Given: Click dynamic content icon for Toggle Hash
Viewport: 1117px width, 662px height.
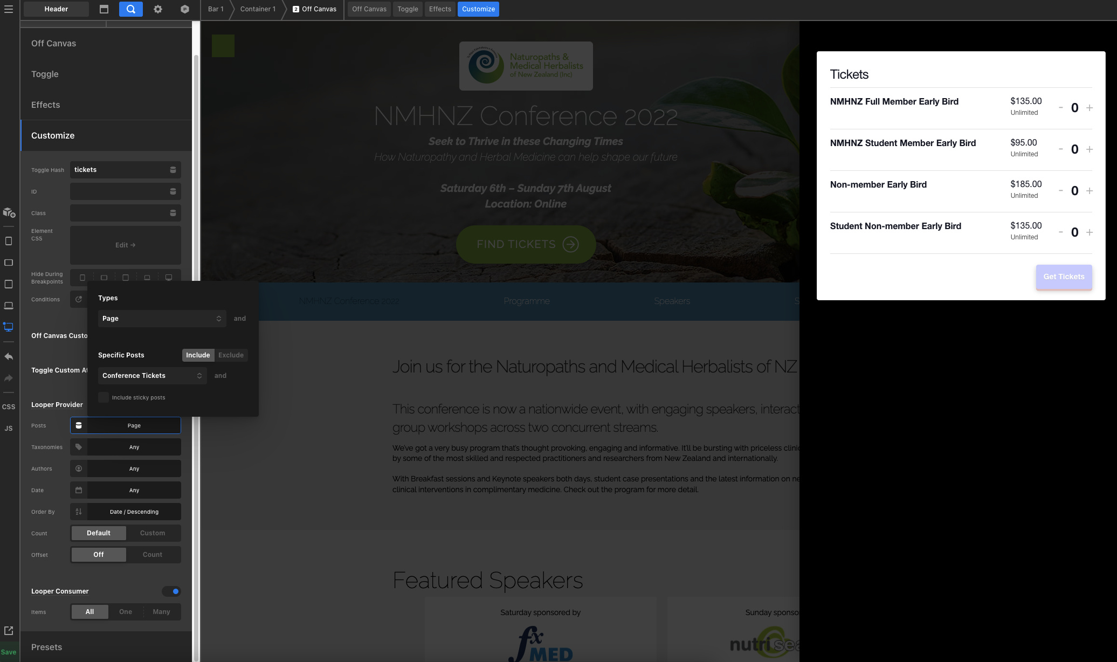Looking at the screenshot, I should pyautogui.click(x=173, y=170).
